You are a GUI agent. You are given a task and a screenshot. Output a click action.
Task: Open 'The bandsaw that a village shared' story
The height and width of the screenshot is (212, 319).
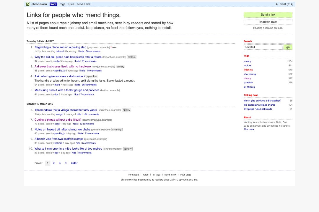pos(66,110)
